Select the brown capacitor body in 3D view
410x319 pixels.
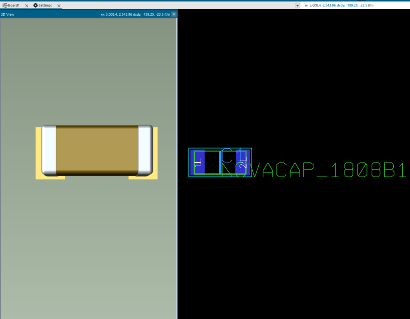[x=97, y=150]
